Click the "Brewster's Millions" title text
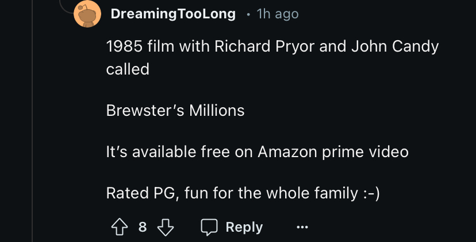476x242 pixels. [x=175, y=111]
